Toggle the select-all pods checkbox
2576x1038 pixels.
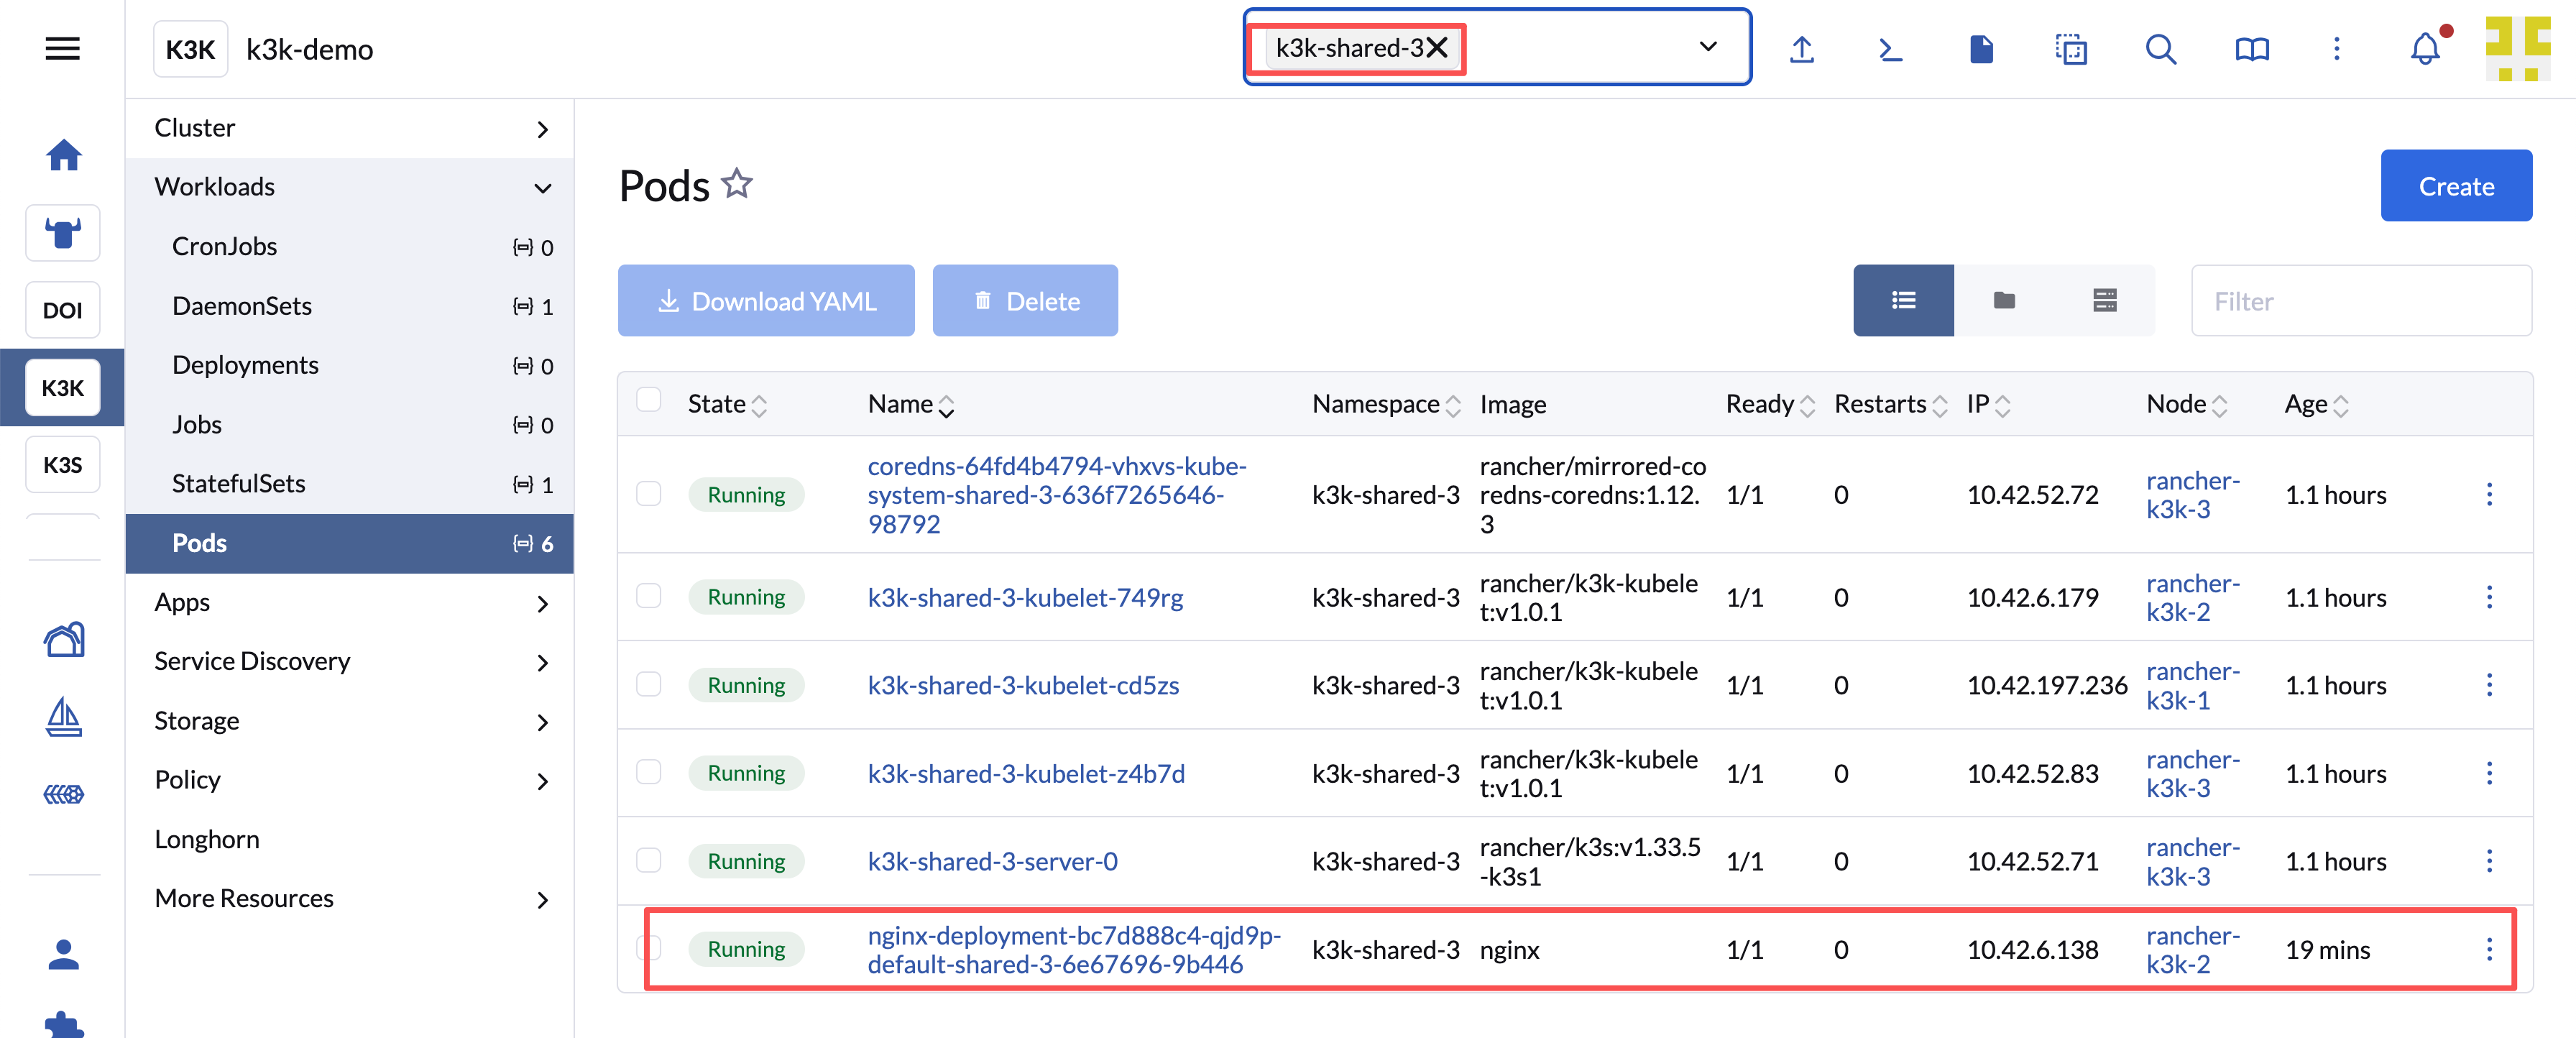coord(649,400)
